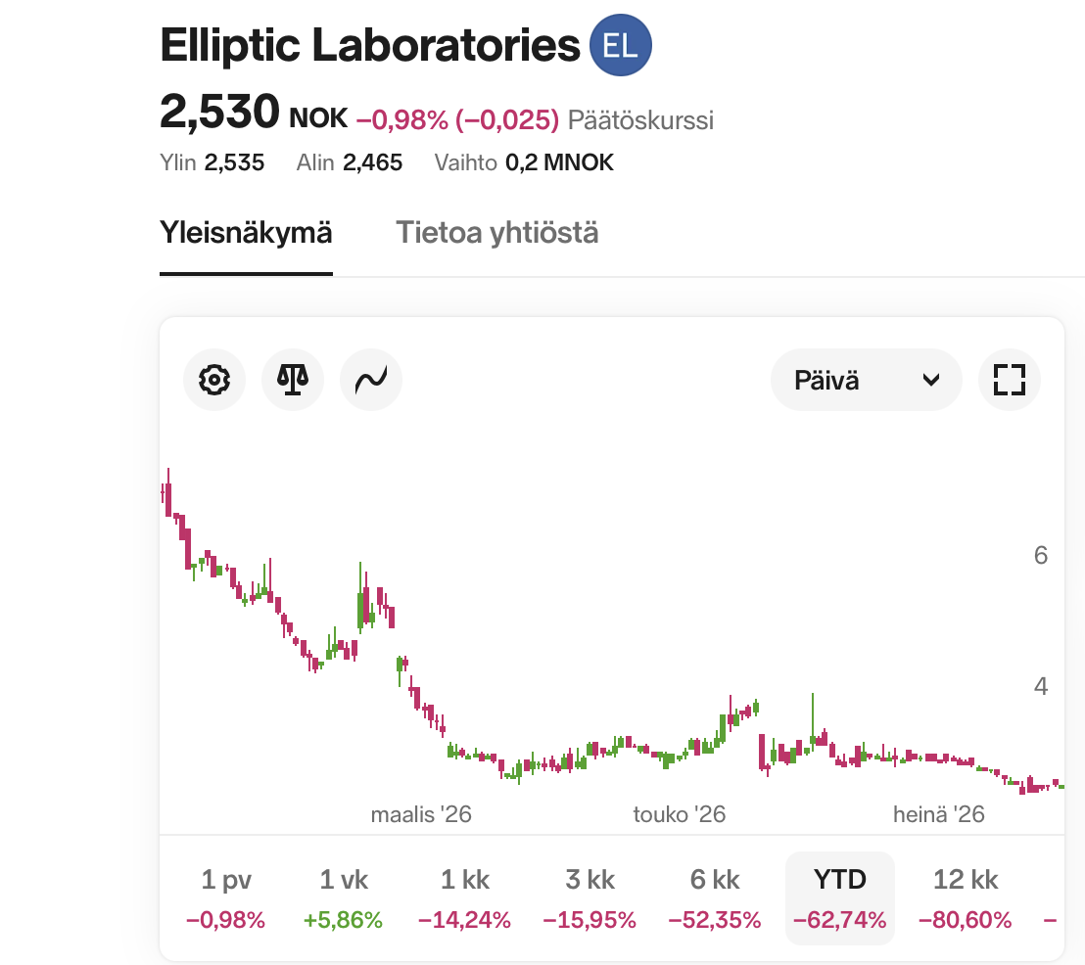Select the YTD time range
1085x965 pixels.
pos(840,897)
